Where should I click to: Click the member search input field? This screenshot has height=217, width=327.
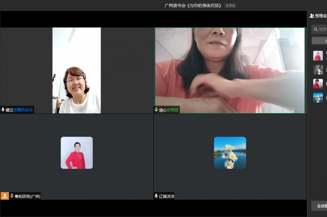pos(322,29)
